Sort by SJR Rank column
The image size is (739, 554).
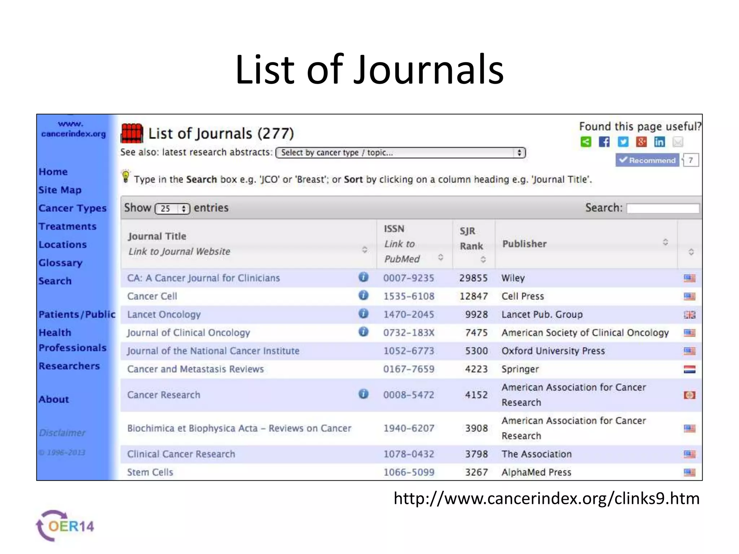(x=474, y=244)
